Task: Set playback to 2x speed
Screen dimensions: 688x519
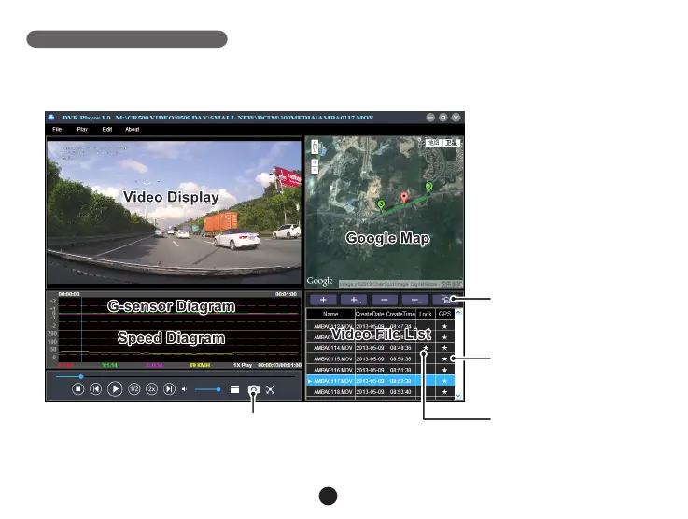Action: (x=151, y=390)
